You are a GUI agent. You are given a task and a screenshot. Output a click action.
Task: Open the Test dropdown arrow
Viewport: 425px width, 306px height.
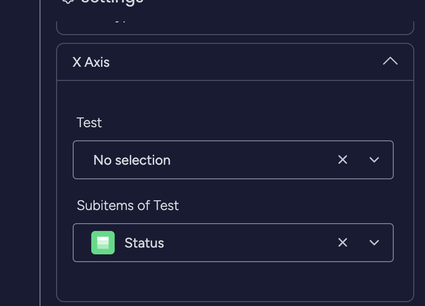click(374, 160)
